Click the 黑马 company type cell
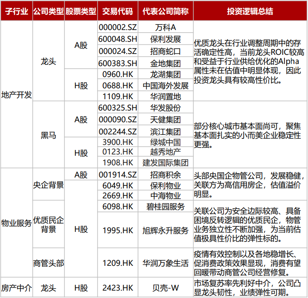The width and height of the screenshot is (308, 298). click(48, 135)
